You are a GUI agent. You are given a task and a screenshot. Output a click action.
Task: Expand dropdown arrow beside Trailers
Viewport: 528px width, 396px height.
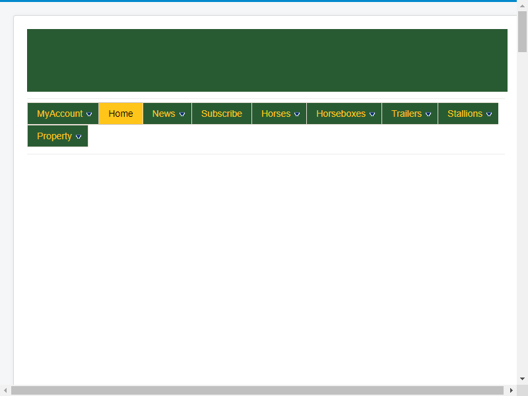tap(428, 114)
